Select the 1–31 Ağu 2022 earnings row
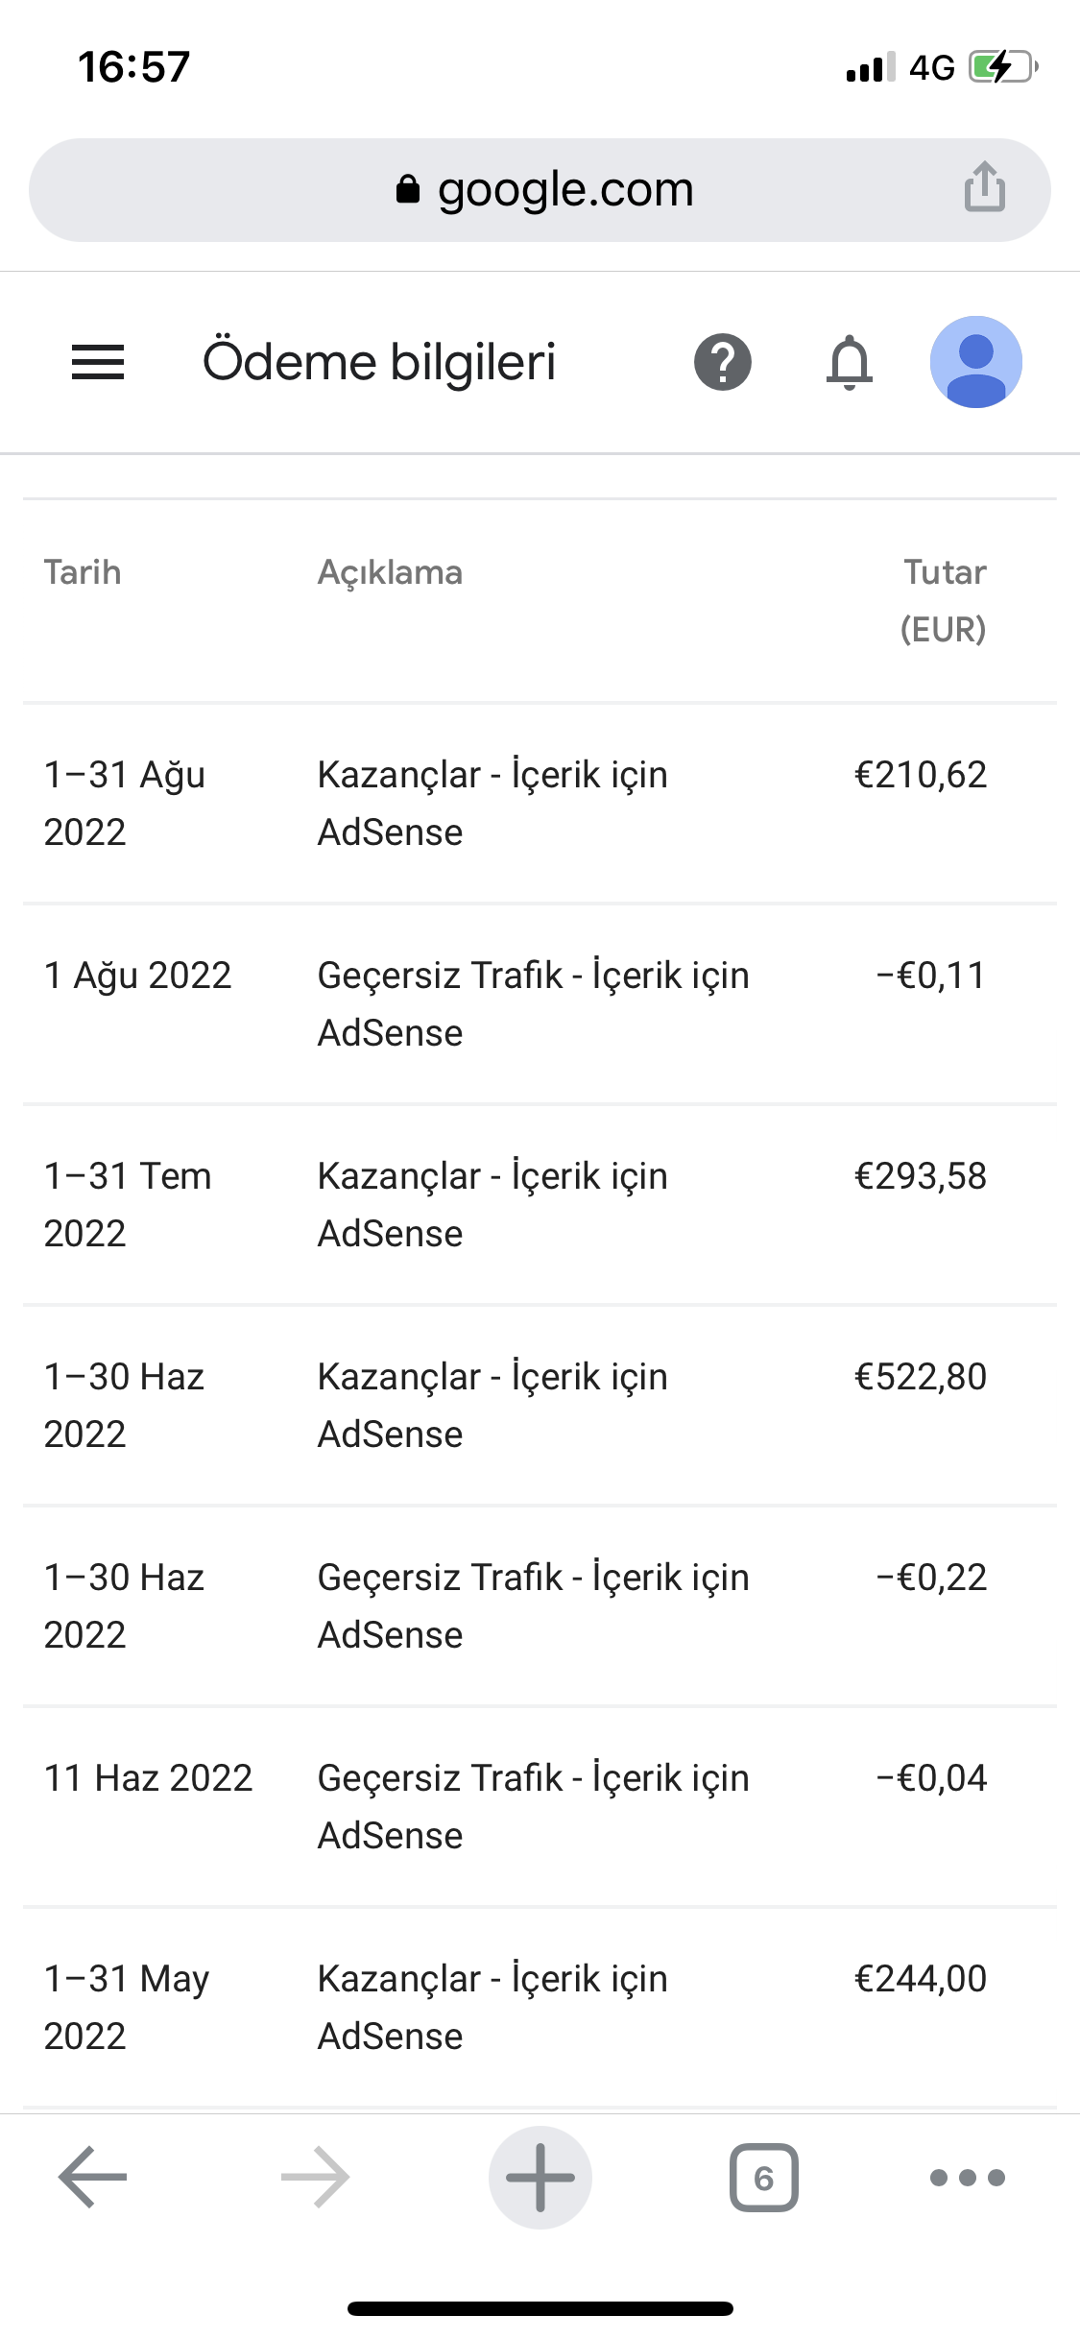The image size is (1080, 2339). [540, 804]
